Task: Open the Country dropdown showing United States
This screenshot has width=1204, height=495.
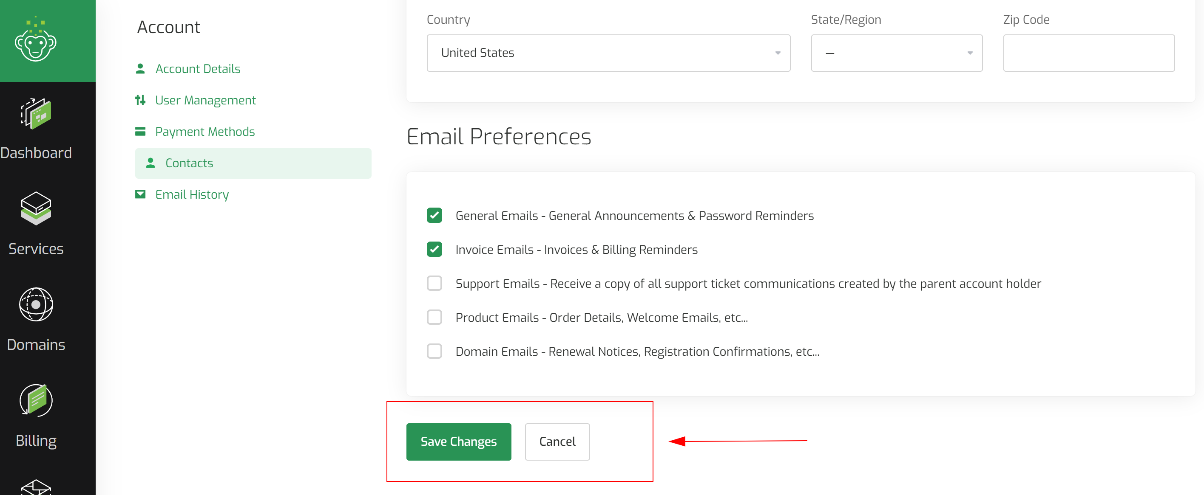Action: tap(608, 53)
